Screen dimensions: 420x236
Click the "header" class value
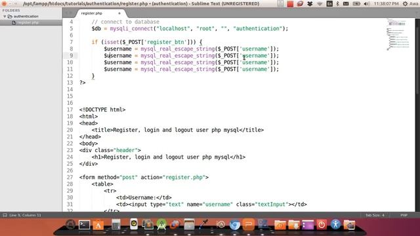pos(125,150)
